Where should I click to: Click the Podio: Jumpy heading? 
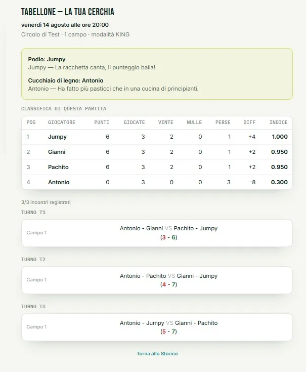coord(47,59)
